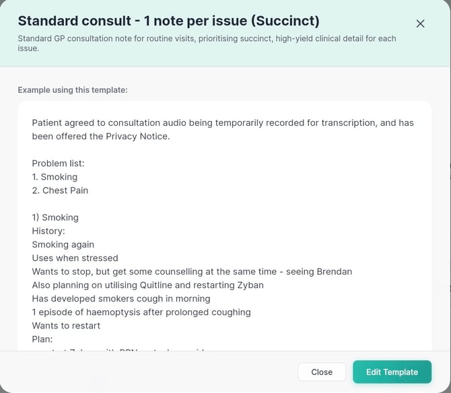Click the line mentioning counselling with Brendan
Screen dimensions: 451x393
pyautogui.click(x=192, y=271)
